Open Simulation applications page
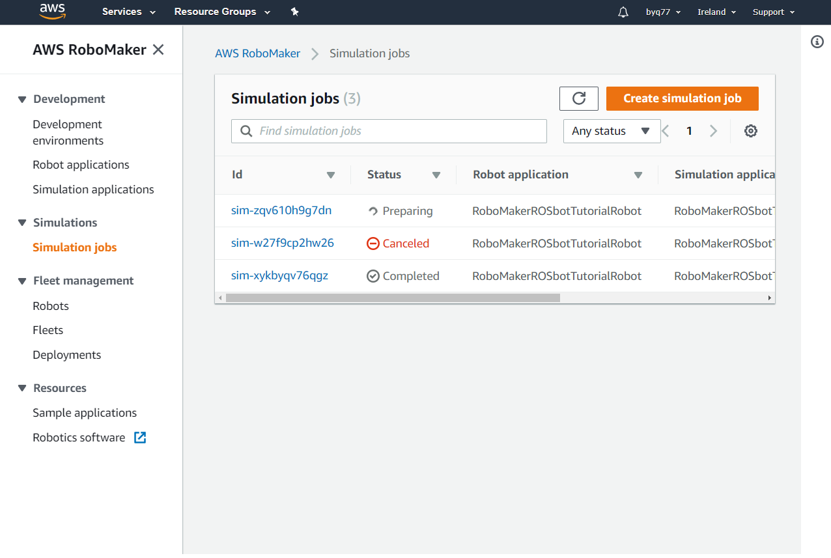The width and height of the screenshot is (831, 558). (93, 189)
